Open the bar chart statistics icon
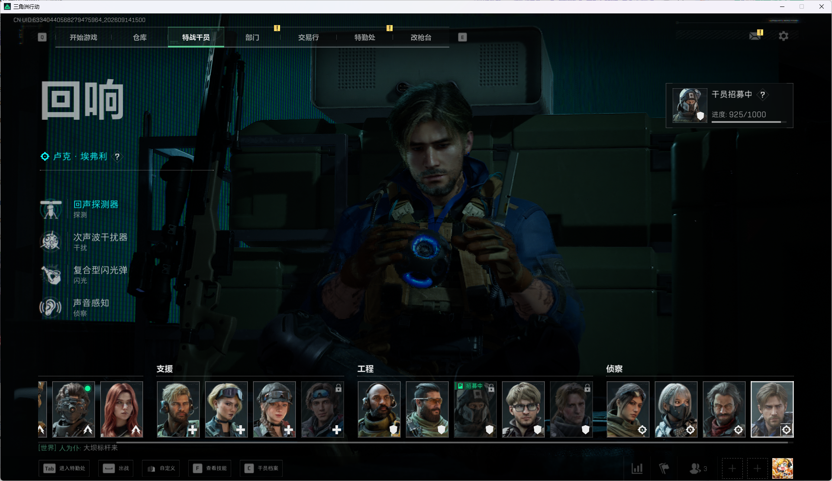The height and width of the screenshot is (481, 832). click(x=637, y=468)
